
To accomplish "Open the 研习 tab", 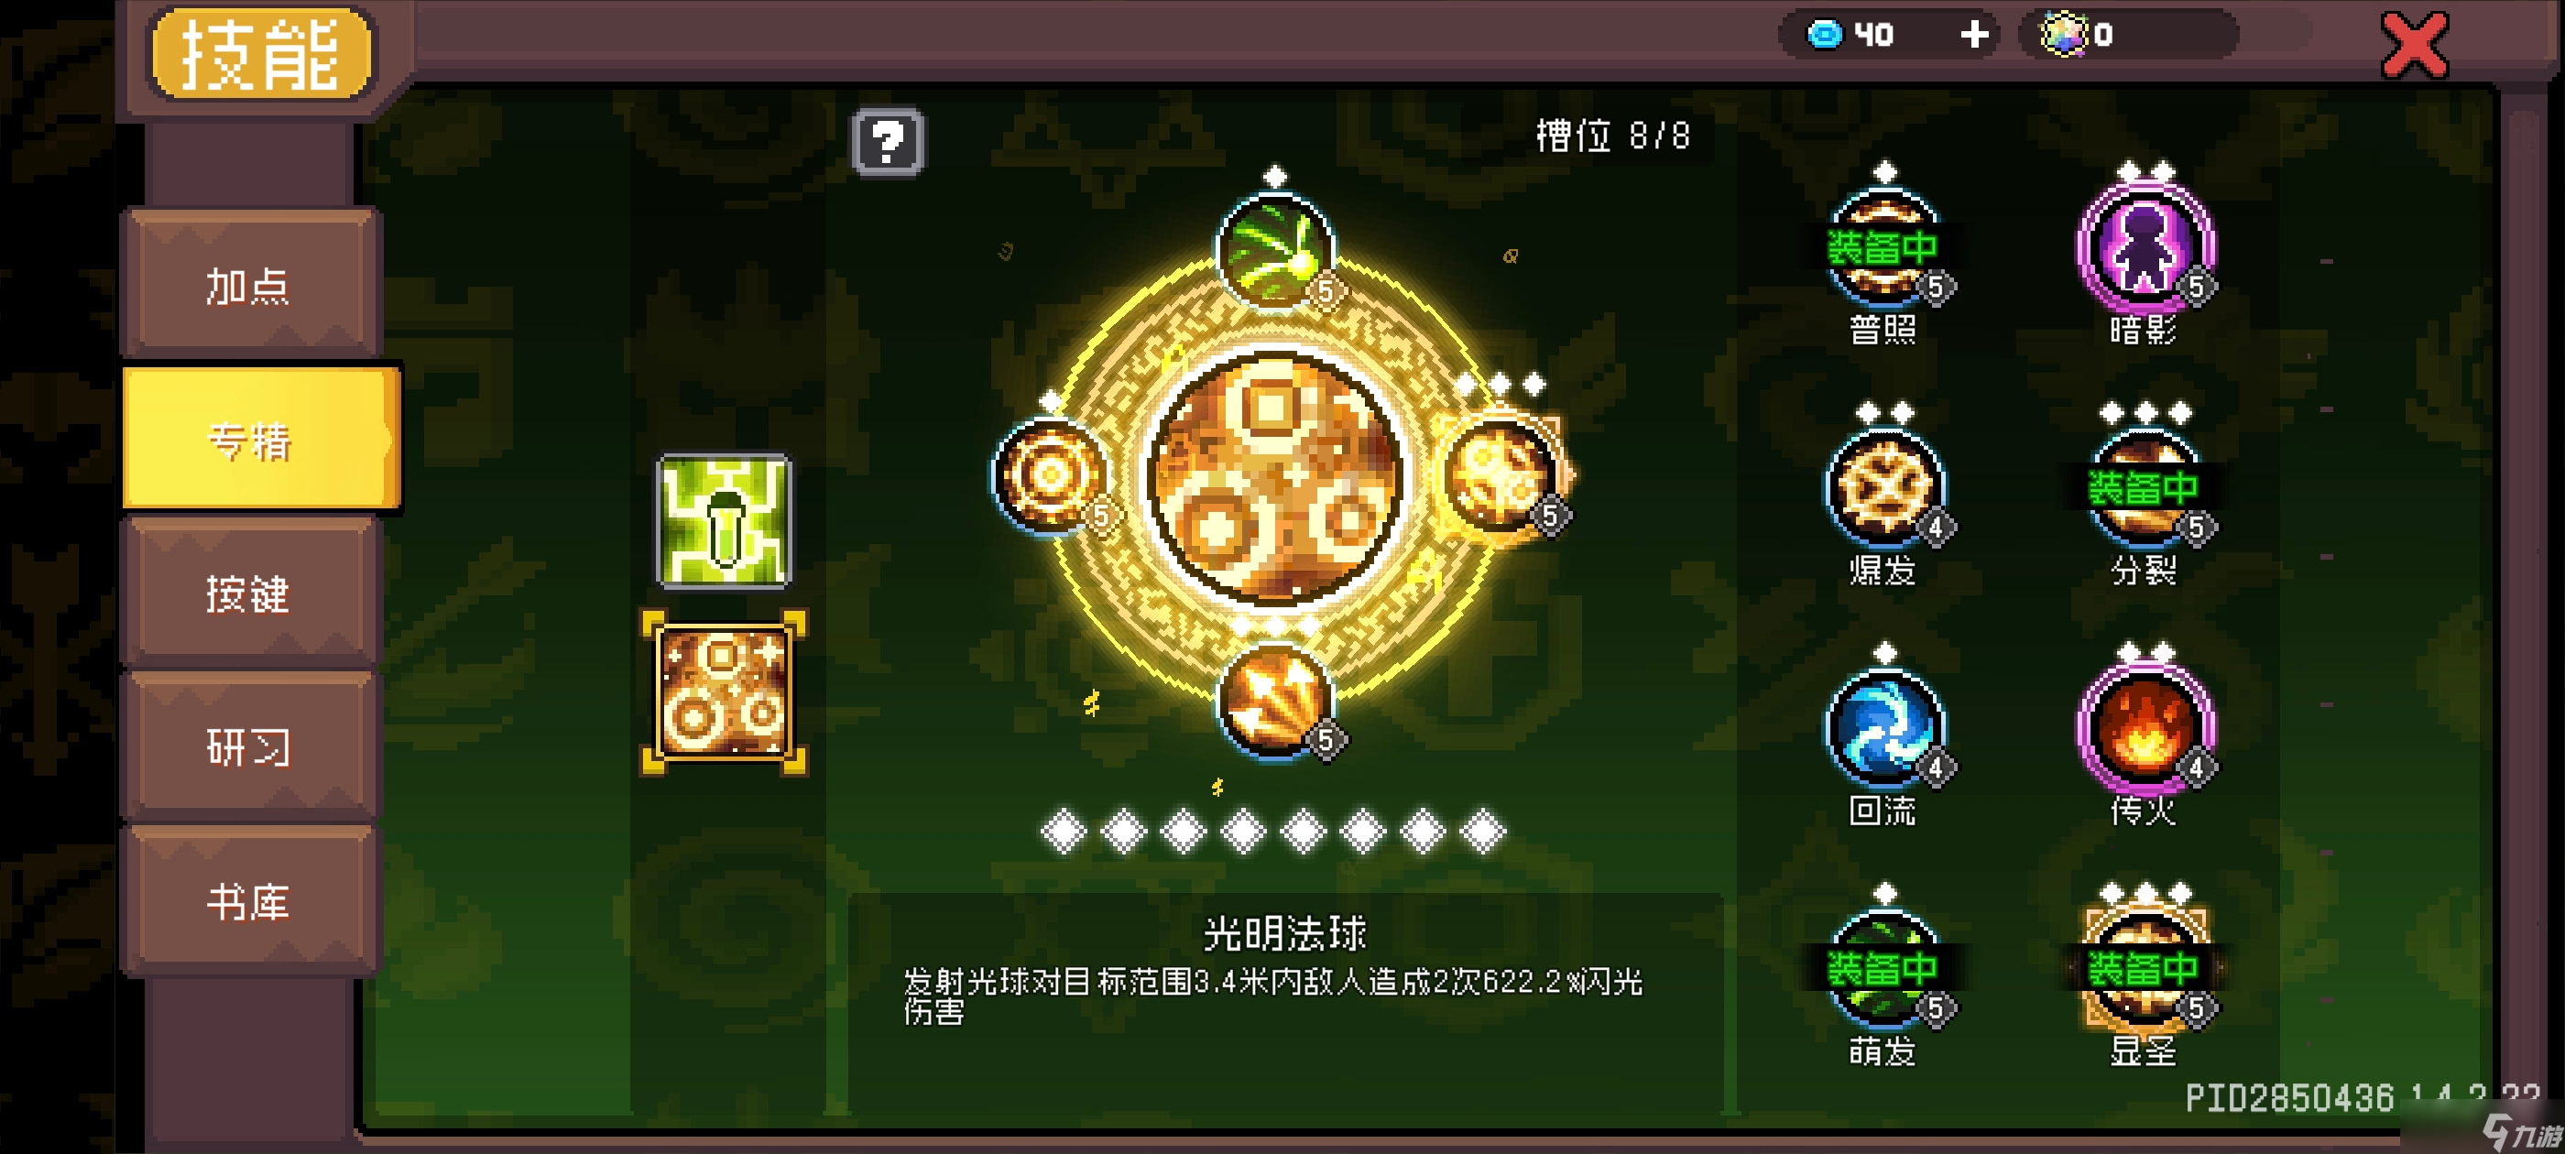I will click(x=250, y=747).
